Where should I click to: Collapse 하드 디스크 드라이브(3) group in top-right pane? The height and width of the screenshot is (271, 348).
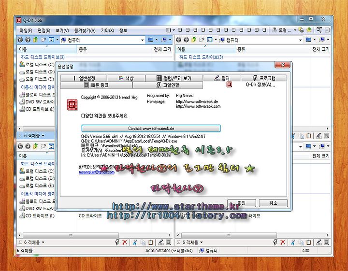(x=201, y=57)
